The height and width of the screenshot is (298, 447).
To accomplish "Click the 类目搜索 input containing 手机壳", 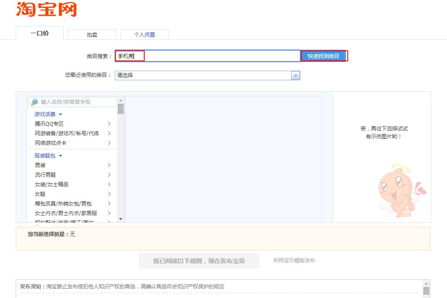I will [207, 56].
